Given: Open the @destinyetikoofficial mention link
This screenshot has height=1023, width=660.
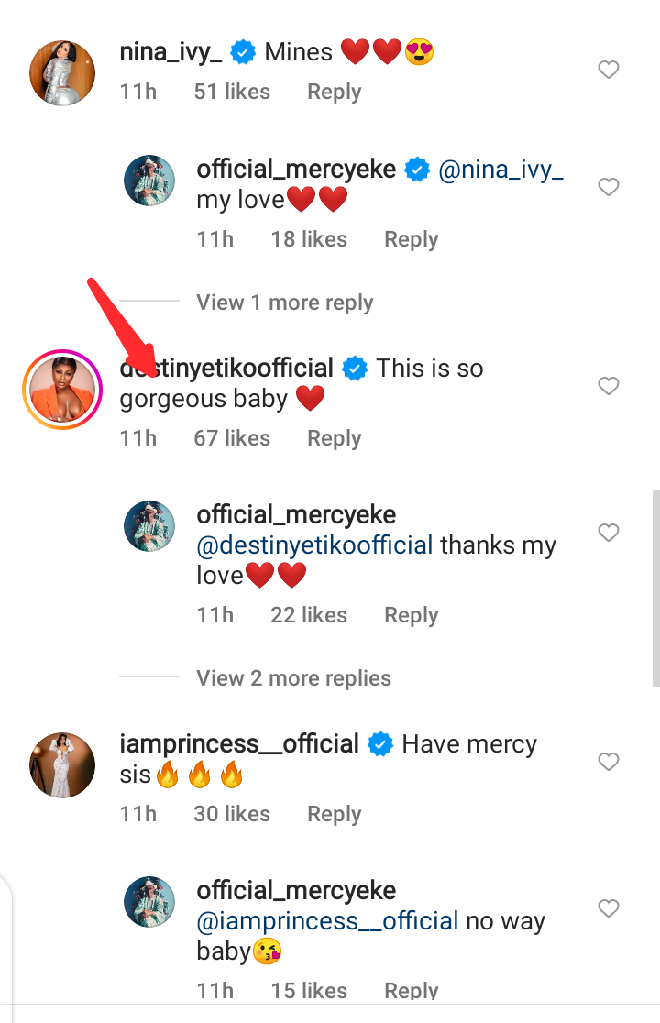Looking at the screenshot, I should click(314, 545).
